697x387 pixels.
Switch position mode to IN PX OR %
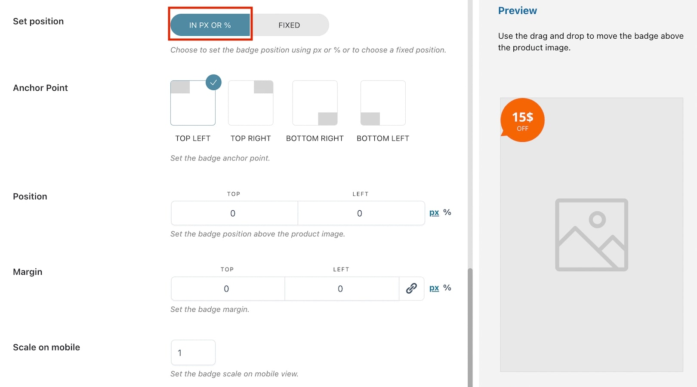[x=210, y=25]
